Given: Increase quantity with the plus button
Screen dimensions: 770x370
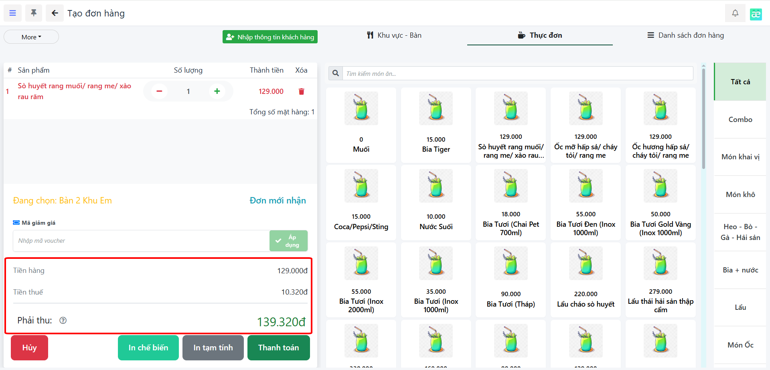Looking at the screenshot, I should click(x=217, y=91).
